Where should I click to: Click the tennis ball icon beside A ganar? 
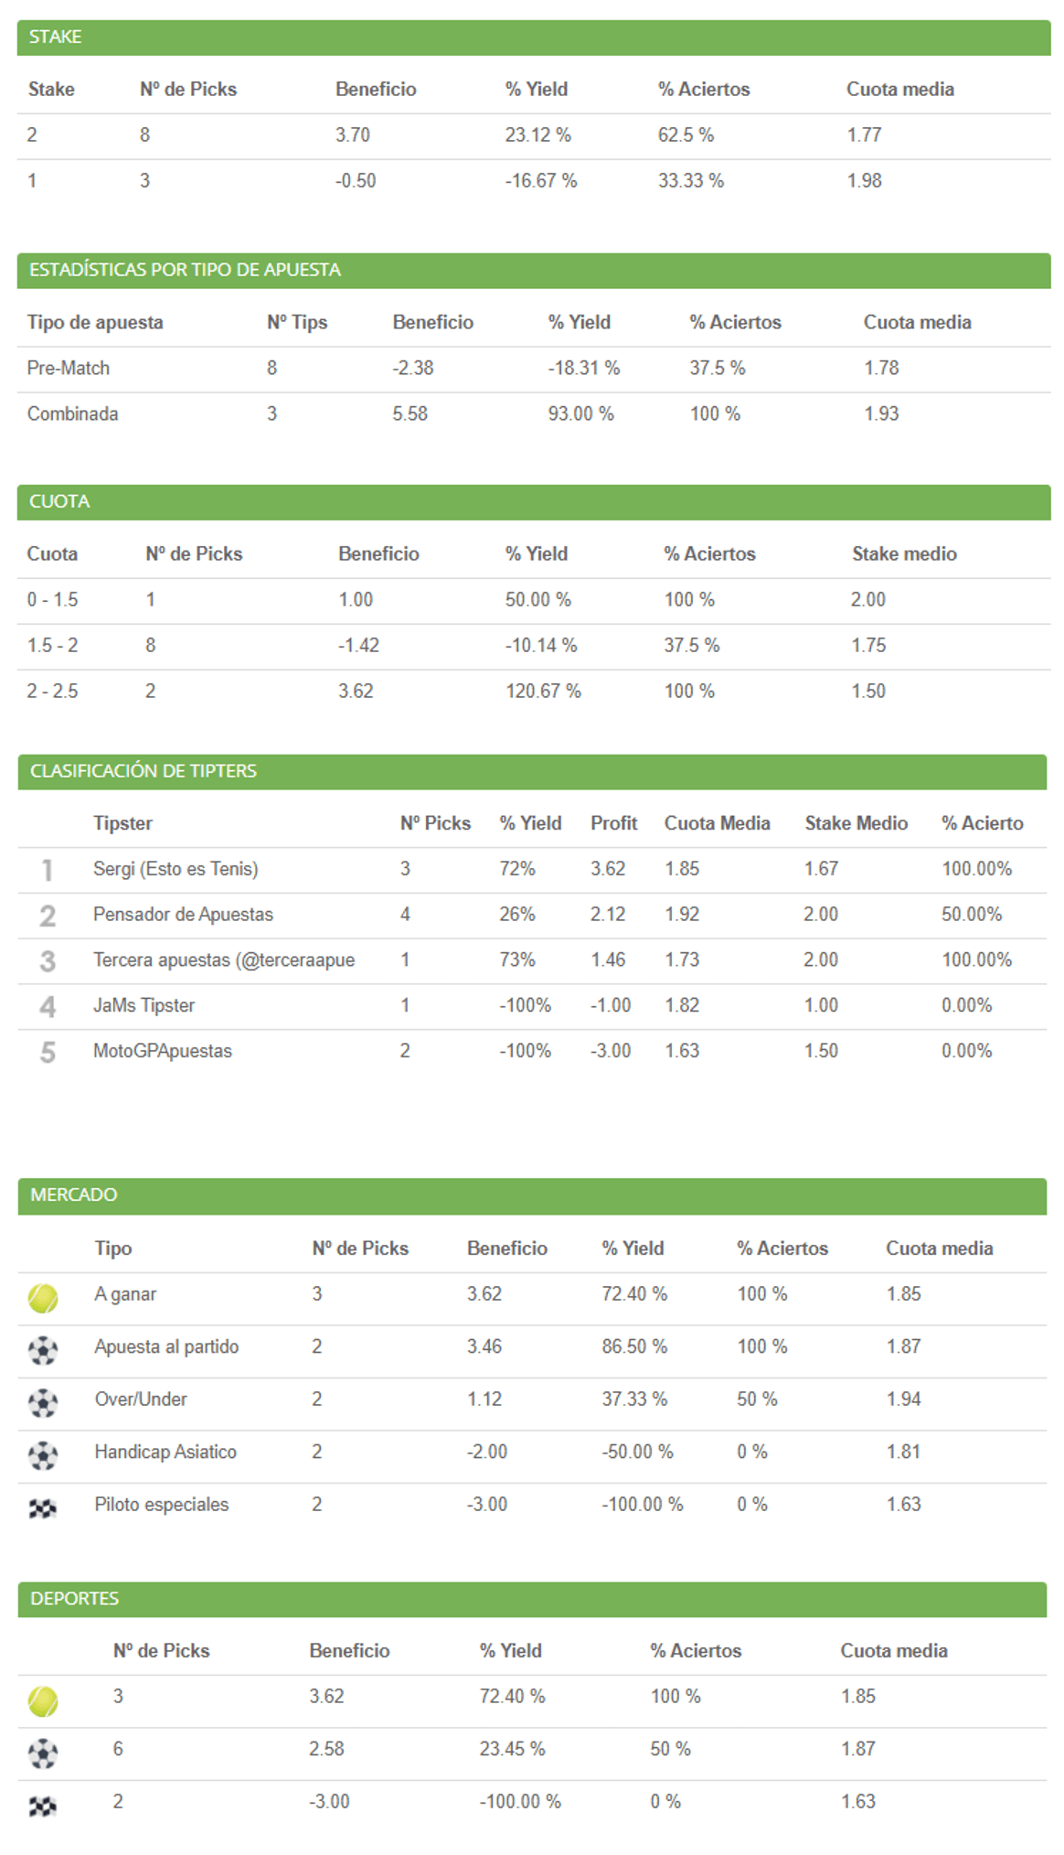[43, 1298]
